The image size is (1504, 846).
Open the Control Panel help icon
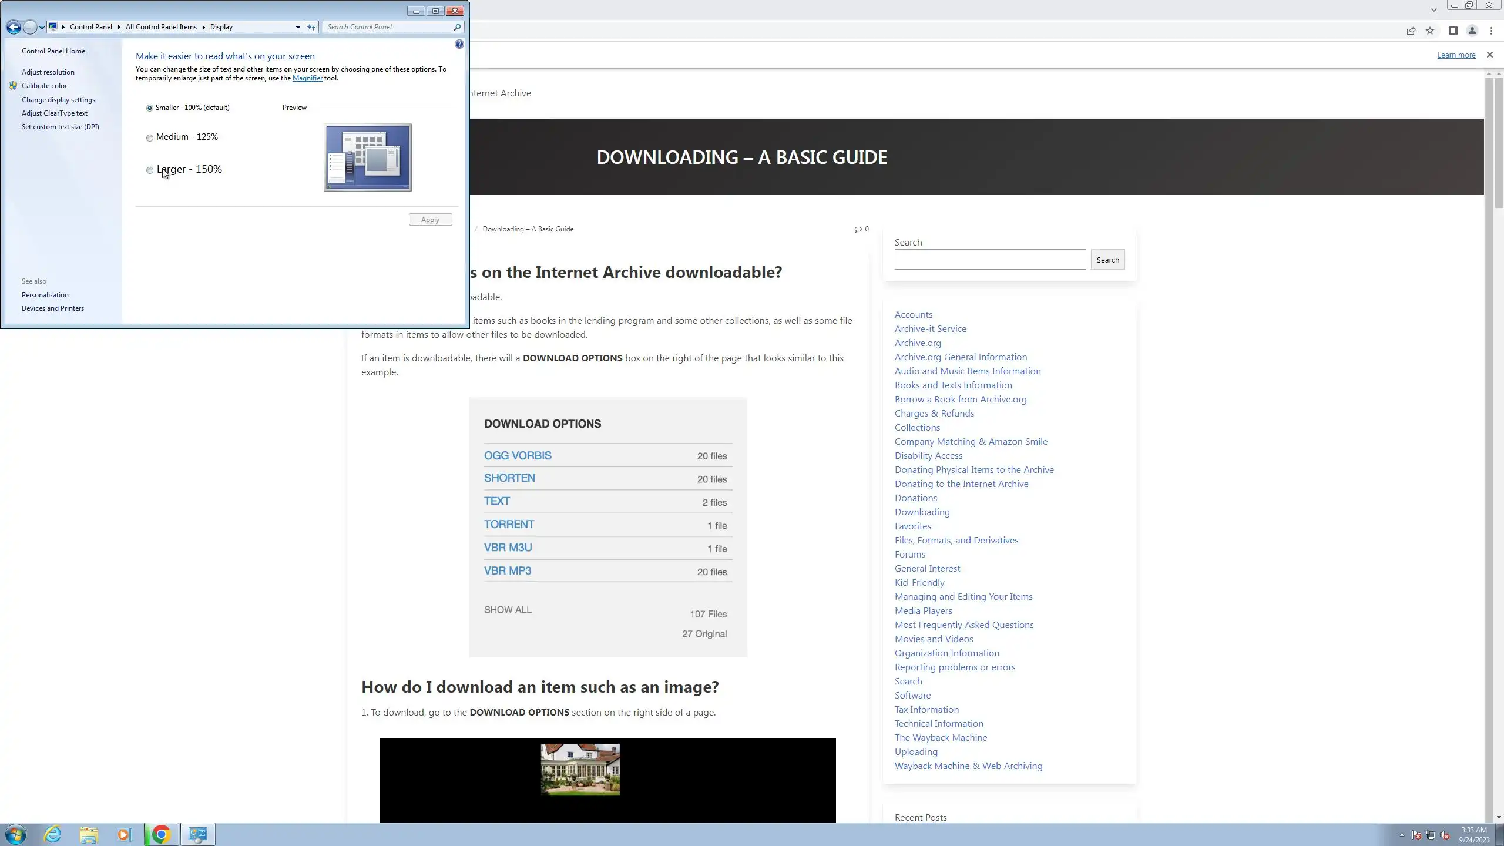point(459,44)
